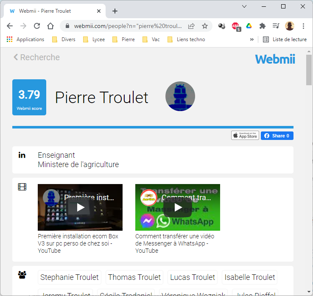Click the scrollbar up arrow
This screenshot has width=313, height=296.
point(309,51)
